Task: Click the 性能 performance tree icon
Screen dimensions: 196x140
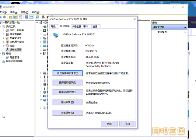Action: pos(7,46)
